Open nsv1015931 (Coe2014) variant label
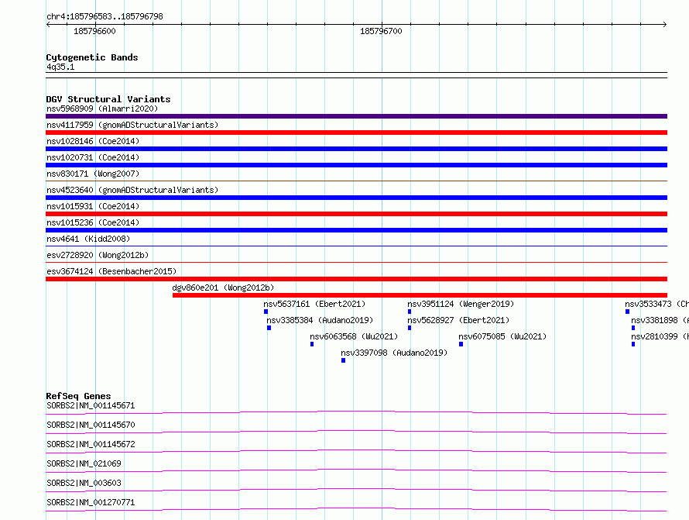 (93, 206)
